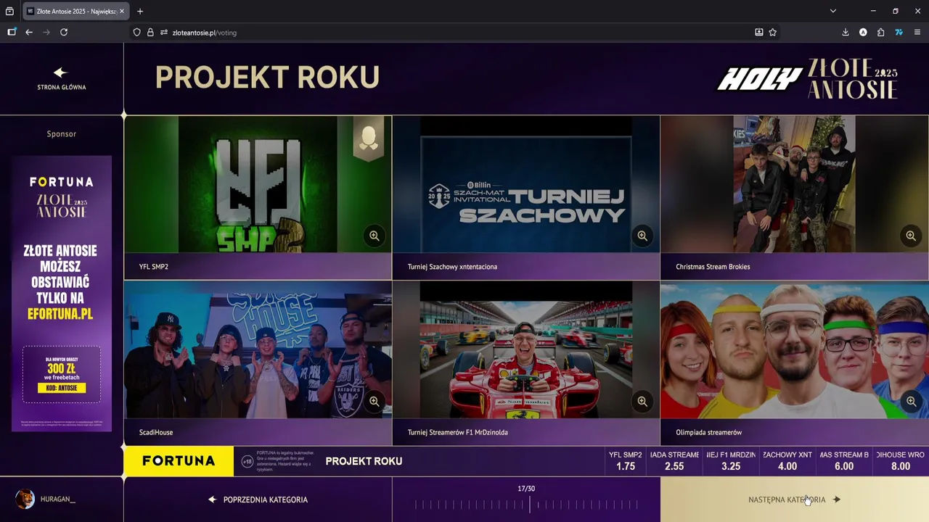Screen dimensions: 929x522
Task: Click the HOLY Złote Antosie 2025 logo
Action: coord(807,78)
